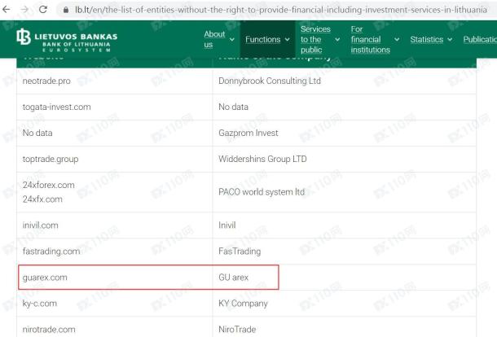Open For financial institutions menu
497x337 pixels.
click(370, 39)
